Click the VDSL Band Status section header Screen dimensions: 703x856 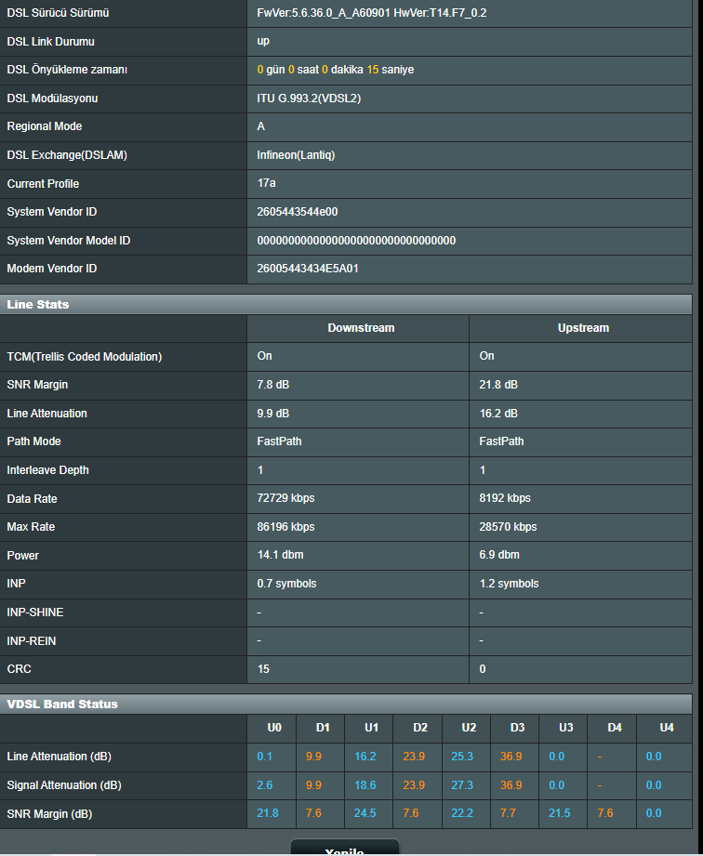pyautogui.click(x=63, y=704)
